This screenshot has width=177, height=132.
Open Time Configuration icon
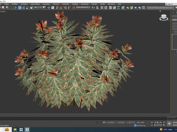[x=164, y=125]
